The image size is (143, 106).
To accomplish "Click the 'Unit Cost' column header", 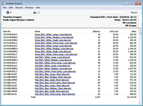I will coord(114,31).
